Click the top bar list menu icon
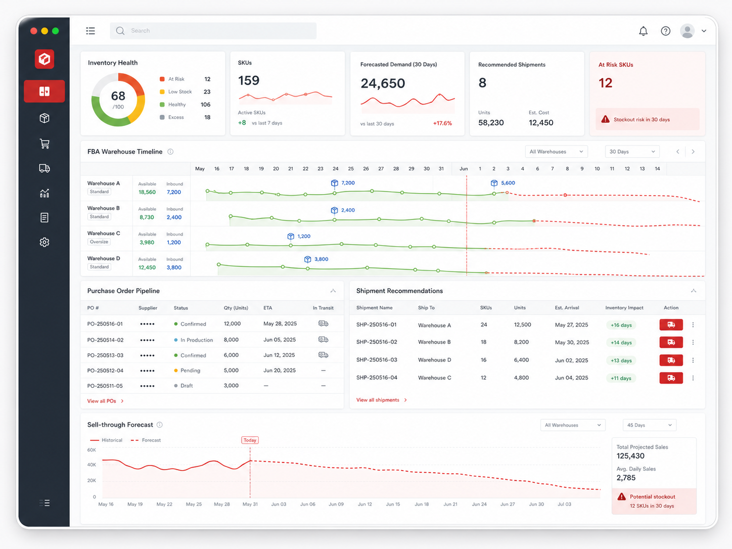Image resolution: width=732 pixels, height=549 pixels. click(90, 31)
